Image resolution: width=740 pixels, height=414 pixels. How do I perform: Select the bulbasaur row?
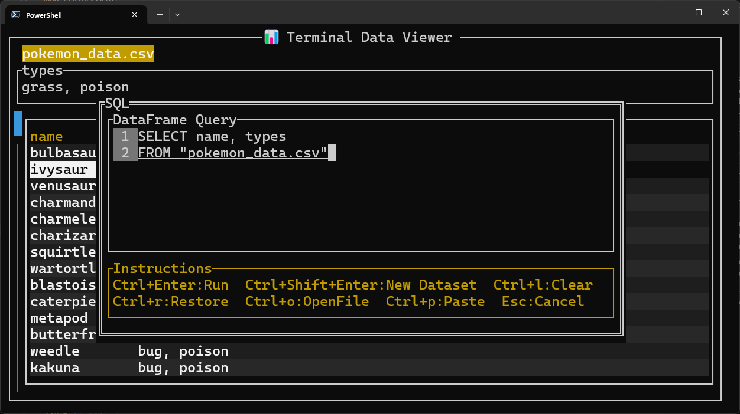tap(63, 153)
